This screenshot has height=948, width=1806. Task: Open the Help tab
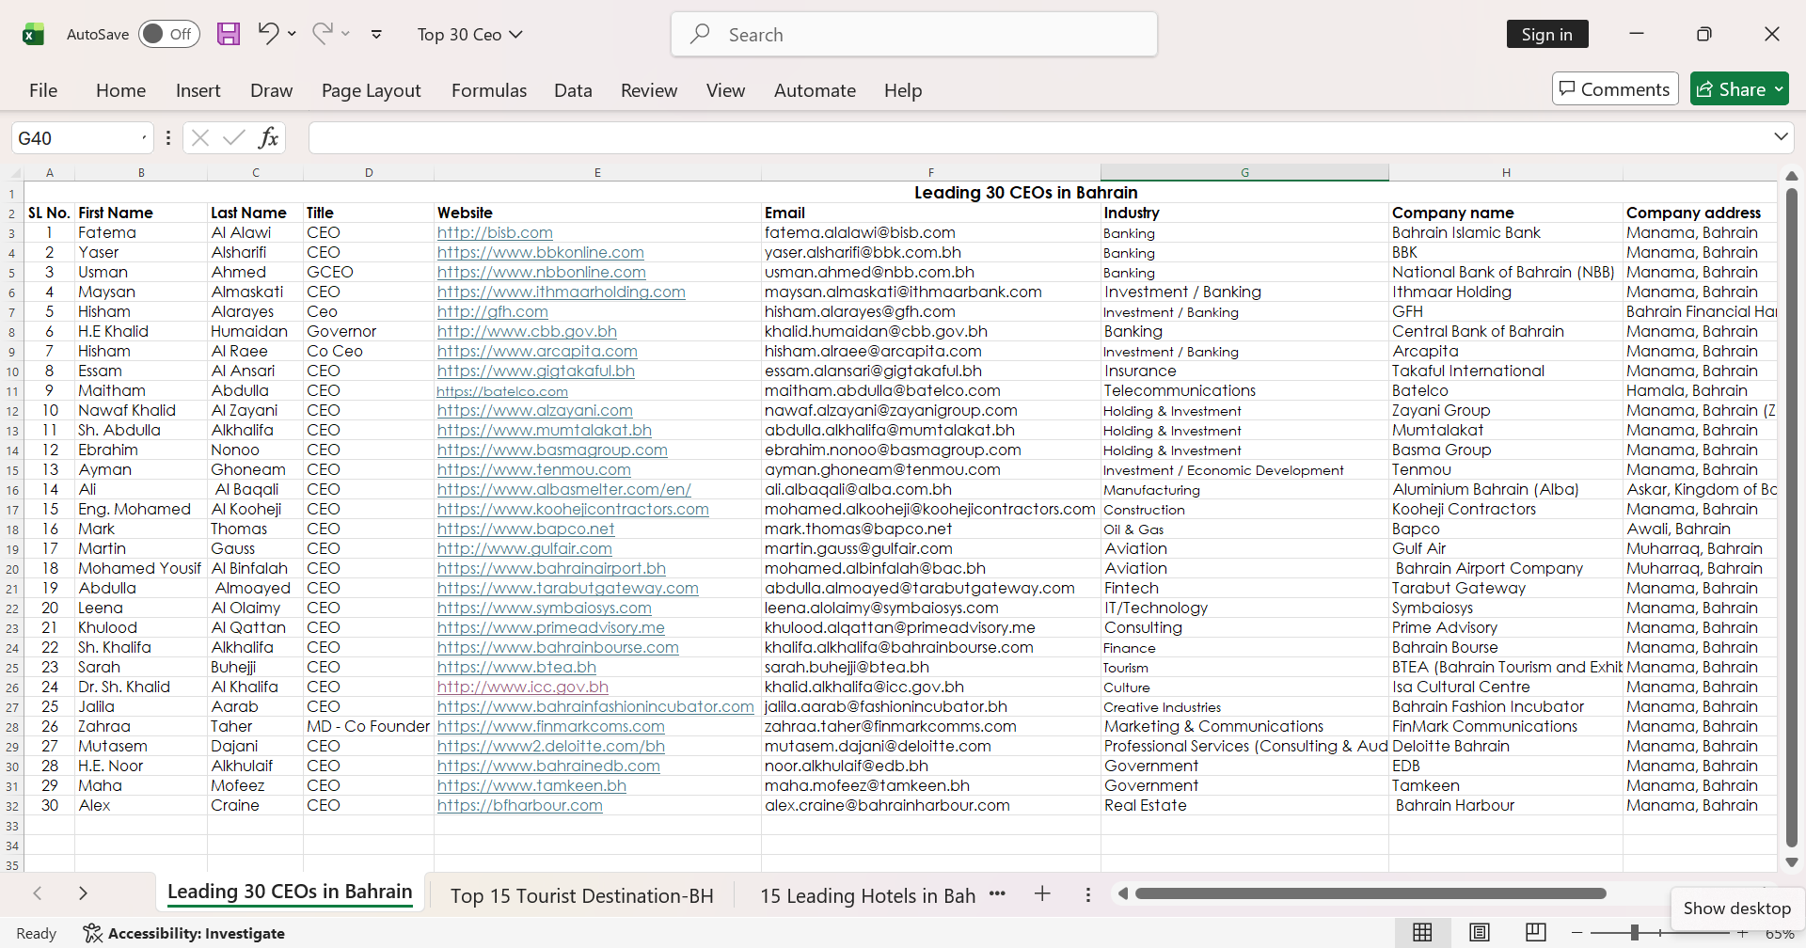coord(903,90)
